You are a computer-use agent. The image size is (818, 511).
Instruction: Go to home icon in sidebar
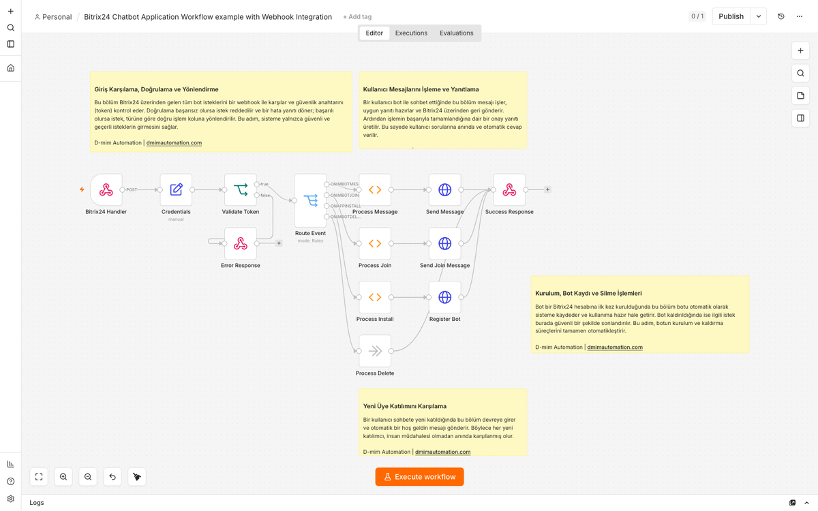click(x=10, y=68)
